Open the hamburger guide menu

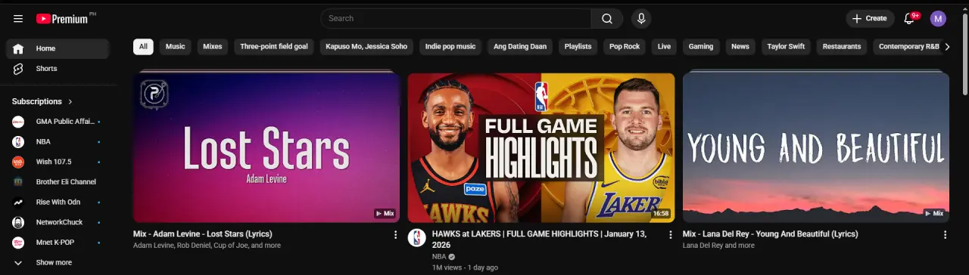[x=18, y=18]
